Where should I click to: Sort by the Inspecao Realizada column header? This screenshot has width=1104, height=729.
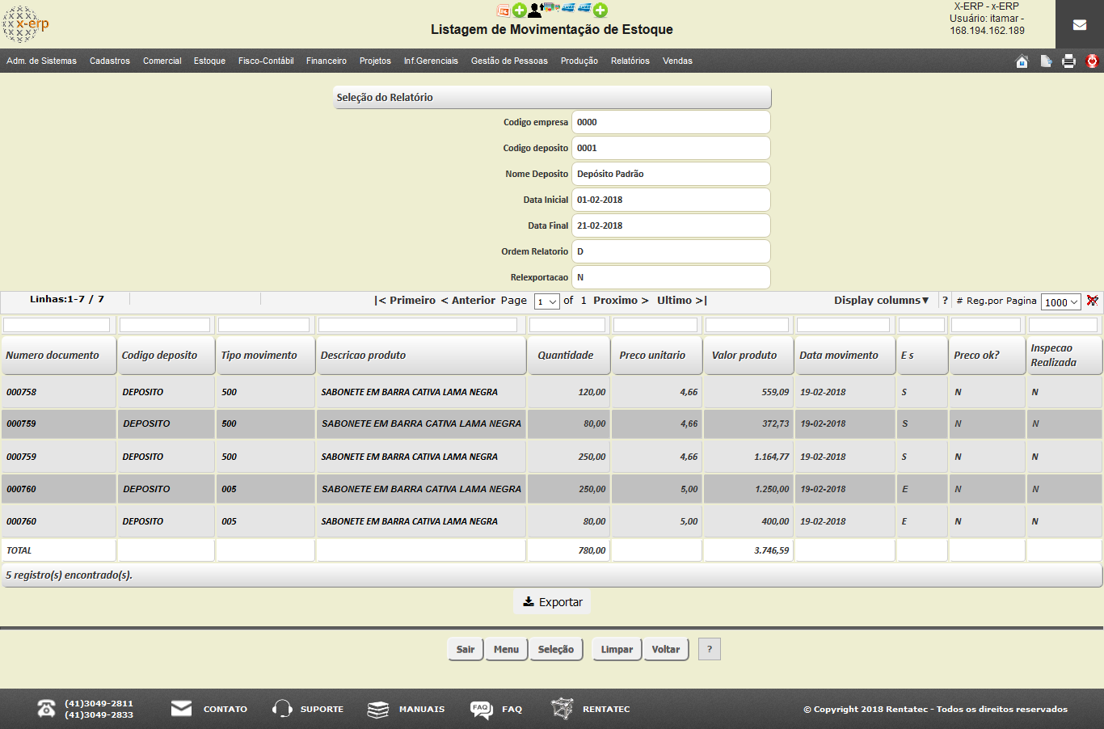(x=1064, y=355)
